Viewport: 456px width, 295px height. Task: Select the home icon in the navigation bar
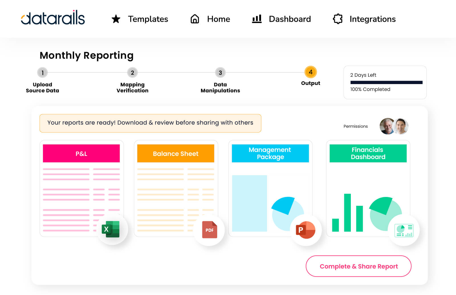click(x=195, y=19)
